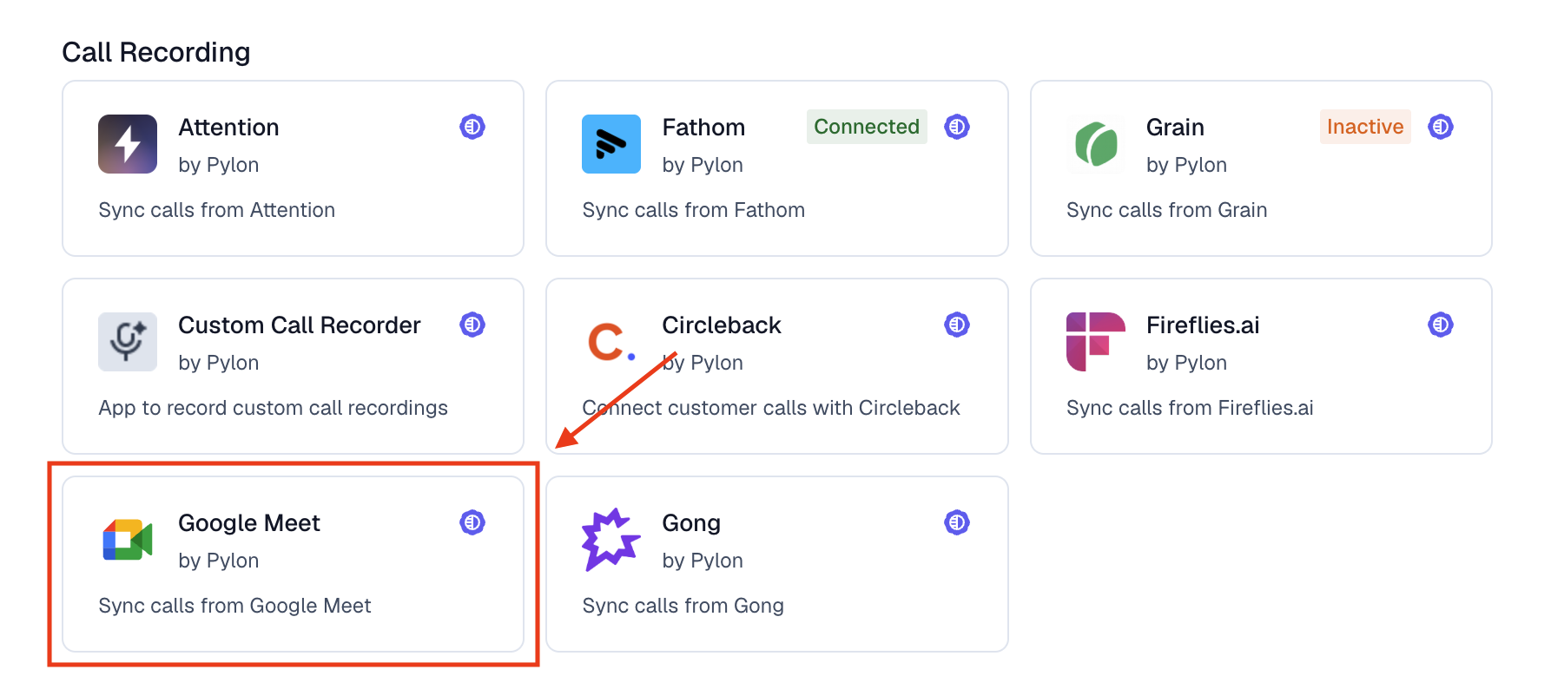The height and width of the screenshot is (689, 1551).
Task: Click the Connected status label on Fathom
Action: click(x=866, y=127)
